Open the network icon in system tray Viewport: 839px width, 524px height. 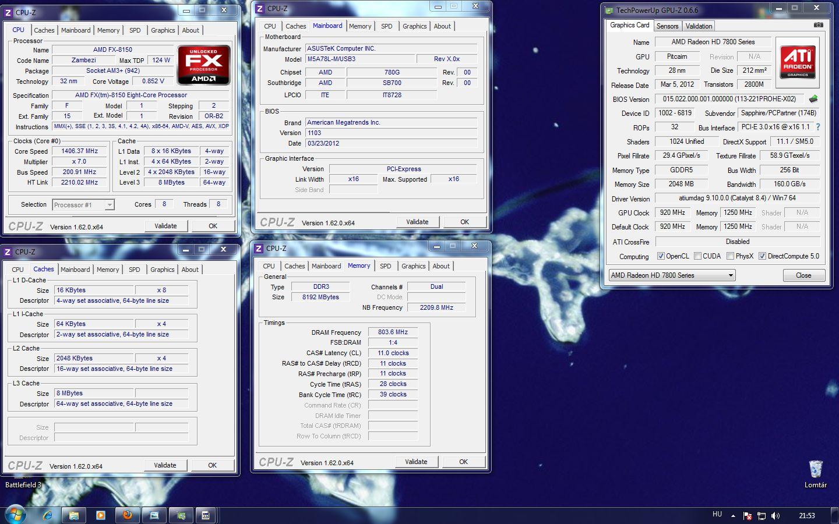click(761, 516)
